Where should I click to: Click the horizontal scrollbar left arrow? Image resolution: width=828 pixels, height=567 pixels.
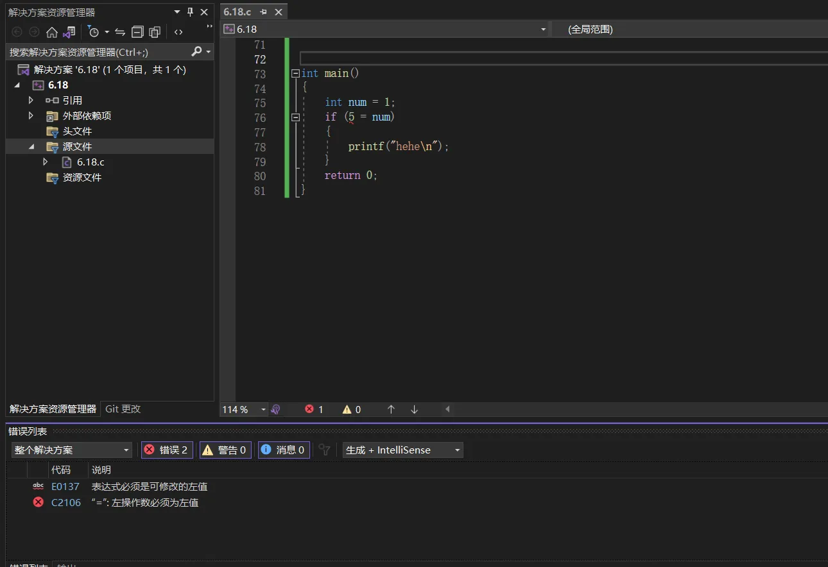(447, 409)
